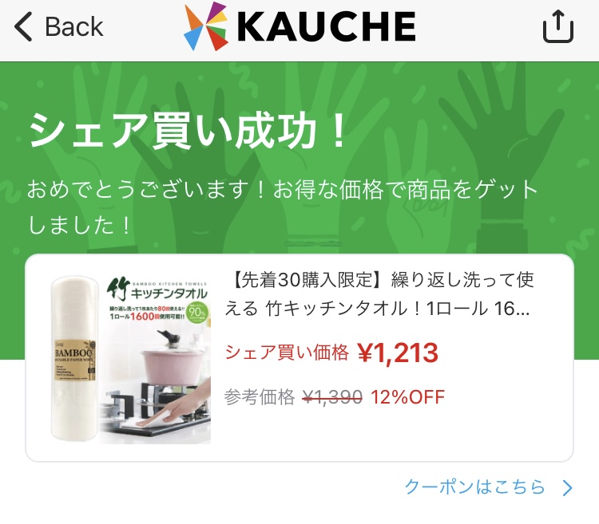Image resolution: width=599 pixels, height=524 pixels.
Task: Tap the シェア買い成功！ heading
Action: pyautogui.click(x=187, y=131)
